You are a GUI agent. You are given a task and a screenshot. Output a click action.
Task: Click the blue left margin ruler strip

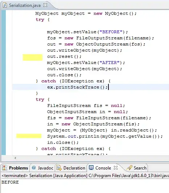click(4, 82)
